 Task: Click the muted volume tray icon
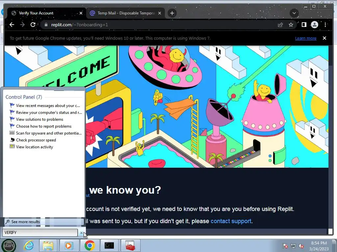pyautogui.click(x=301, y=246)
